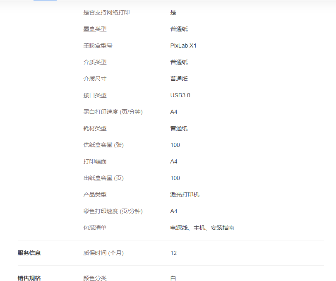Viewport: 336px width, 281px height.
Task: Click the 服务信息 section heading
Action: click(29, 253)
